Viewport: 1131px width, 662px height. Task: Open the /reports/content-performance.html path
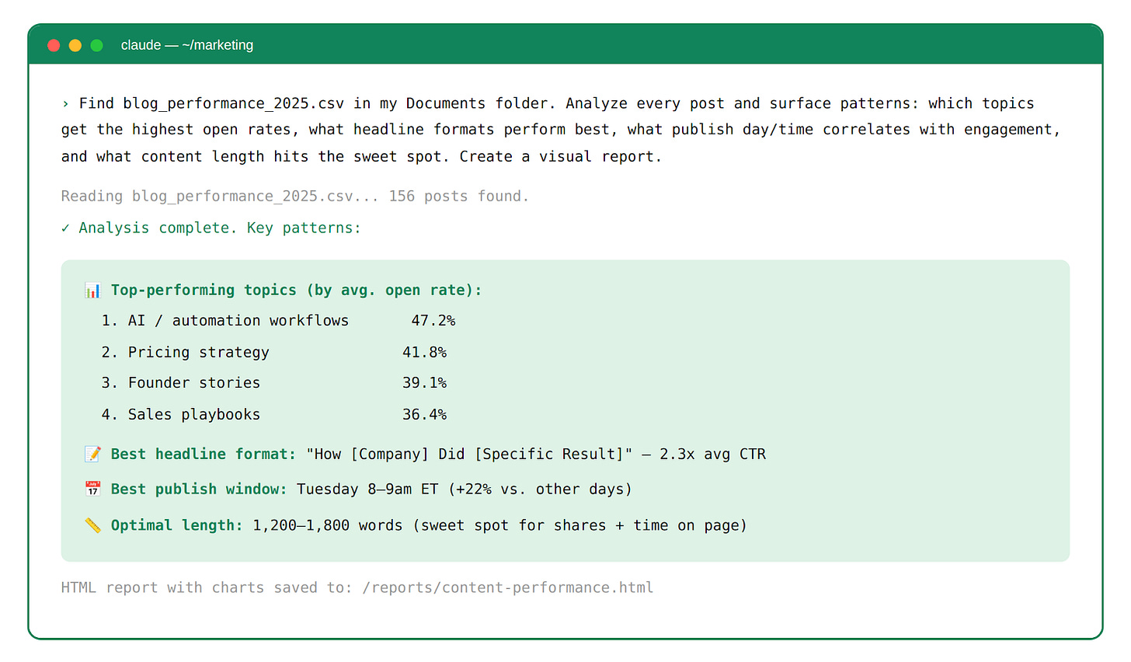click(x=508, y=588)
